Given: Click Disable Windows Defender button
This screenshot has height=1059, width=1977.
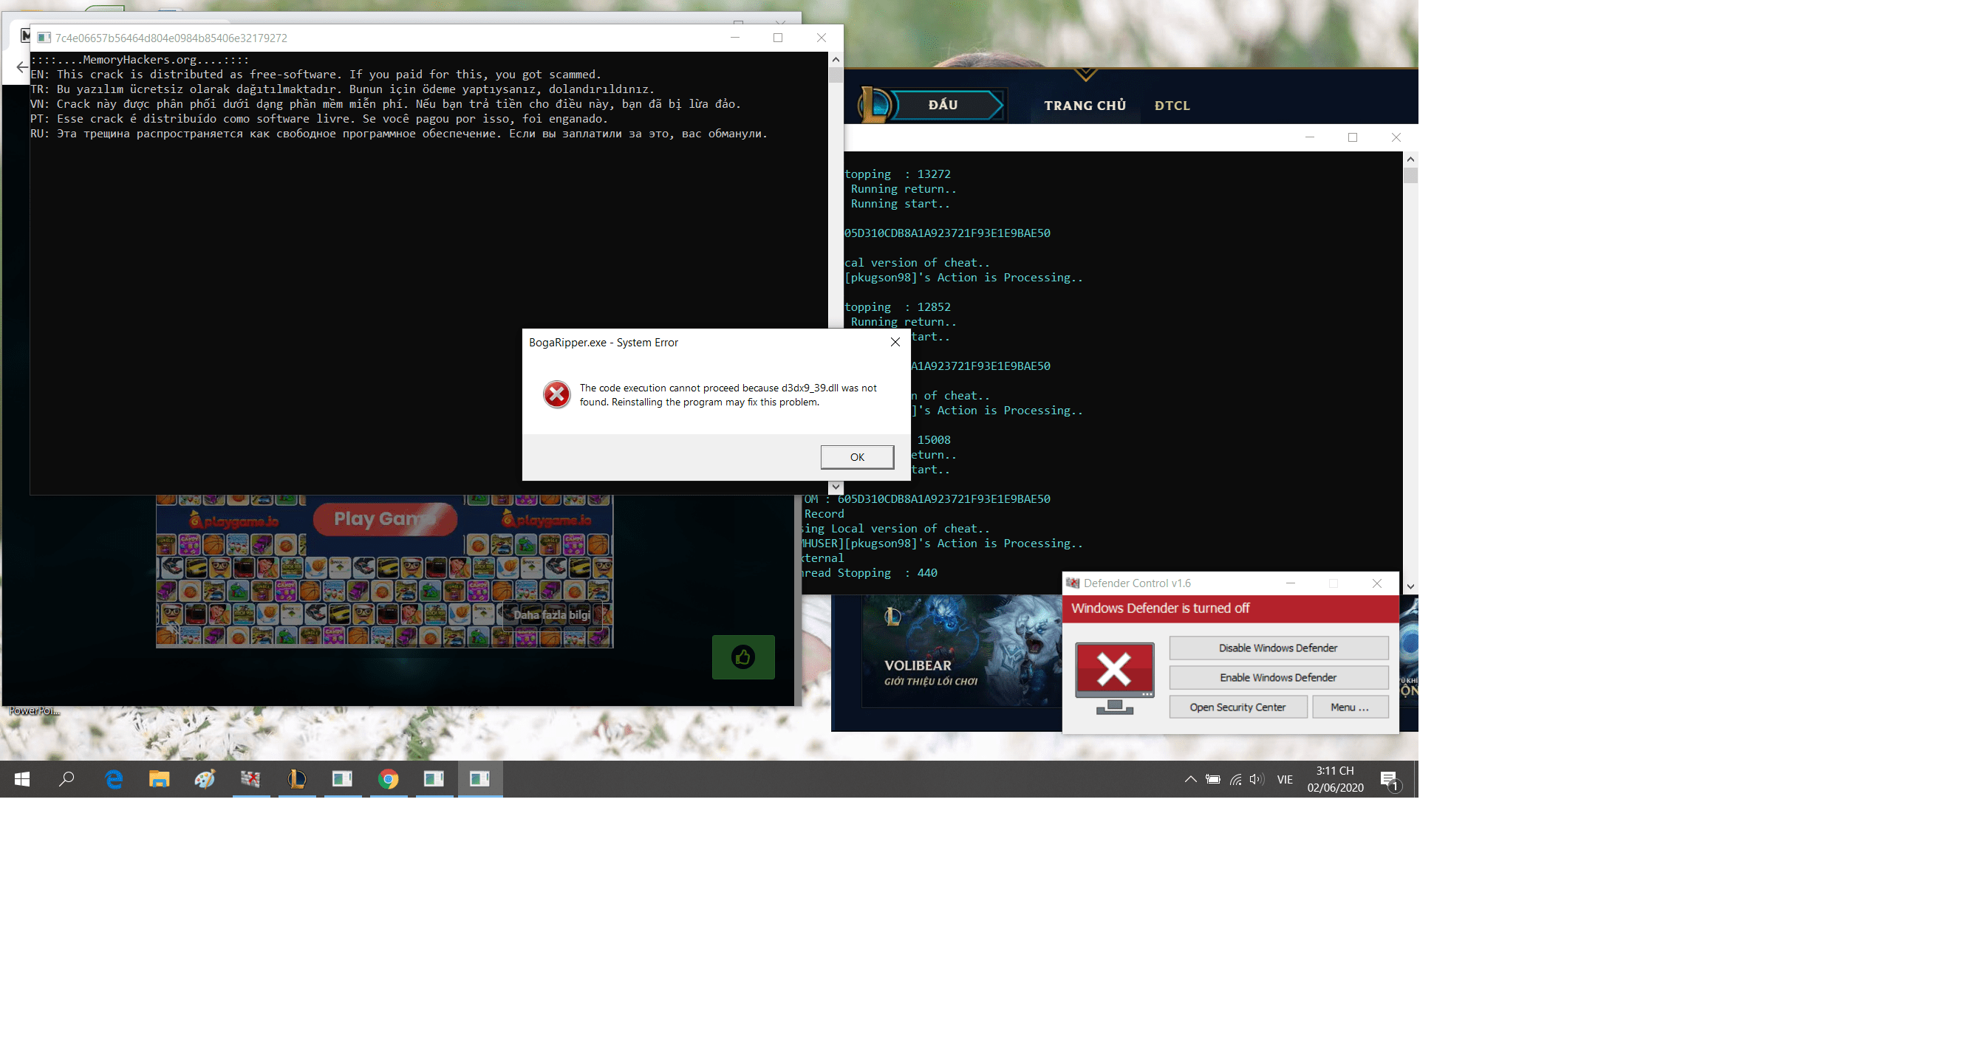Looking at the screenshot, I should [x=1278, y=648].
